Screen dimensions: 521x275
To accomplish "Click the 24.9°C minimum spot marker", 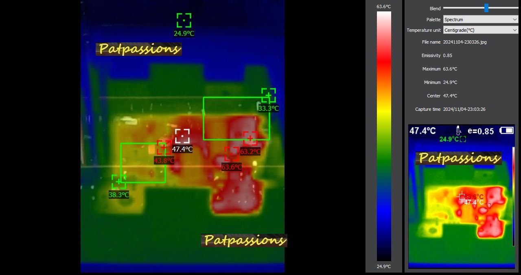I will pos(184,20).
